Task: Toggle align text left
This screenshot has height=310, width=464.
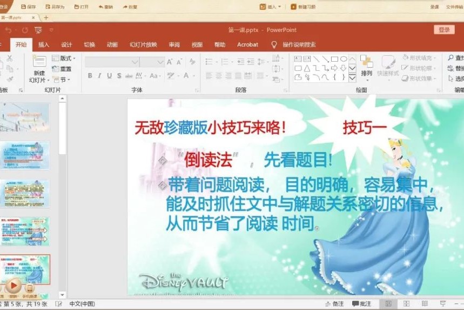Action: 209,76
